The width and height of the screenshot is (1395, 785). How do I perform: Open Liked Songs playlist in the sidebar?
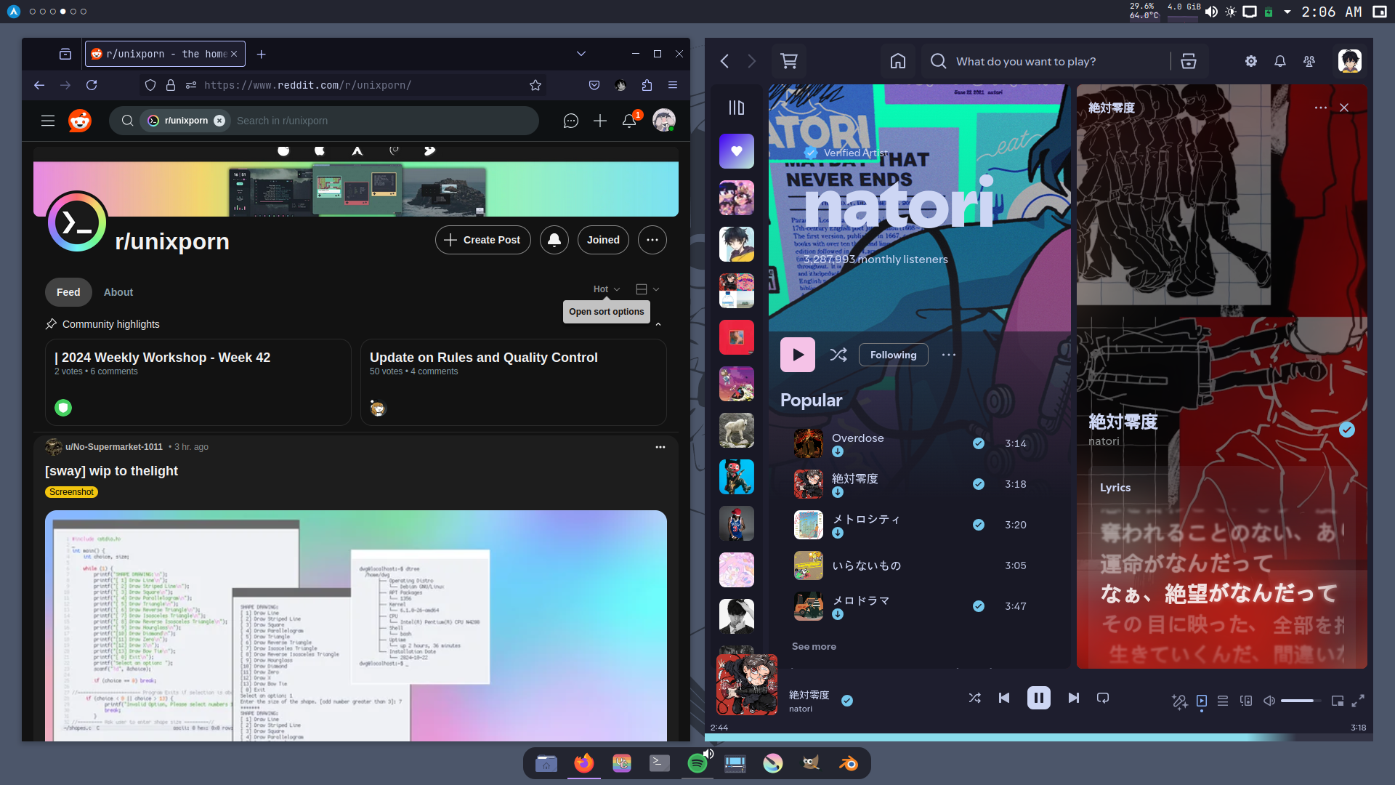(x=737, y=151)
